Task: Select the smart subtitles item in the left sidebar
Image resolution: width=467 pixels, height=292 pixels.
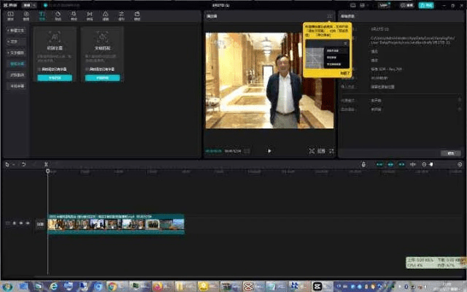Action: 17,64
